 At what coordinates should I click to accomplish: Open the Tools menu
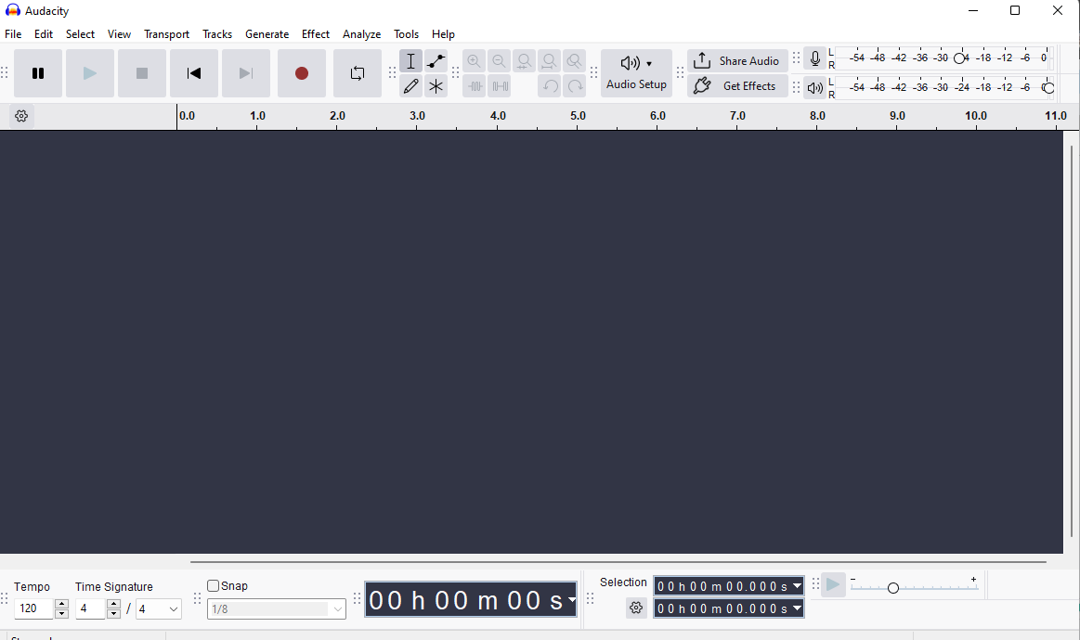click(407, 33)
